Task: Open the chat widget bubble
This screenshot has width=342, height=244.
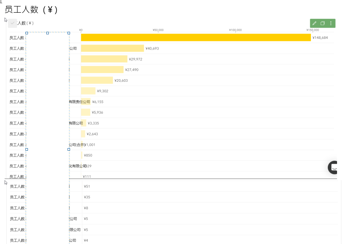Action: [334, 167]
